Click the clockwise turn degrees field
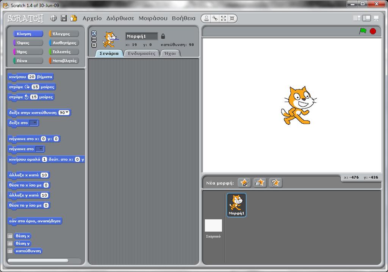388x272 pixels. [x=35, y=87]
